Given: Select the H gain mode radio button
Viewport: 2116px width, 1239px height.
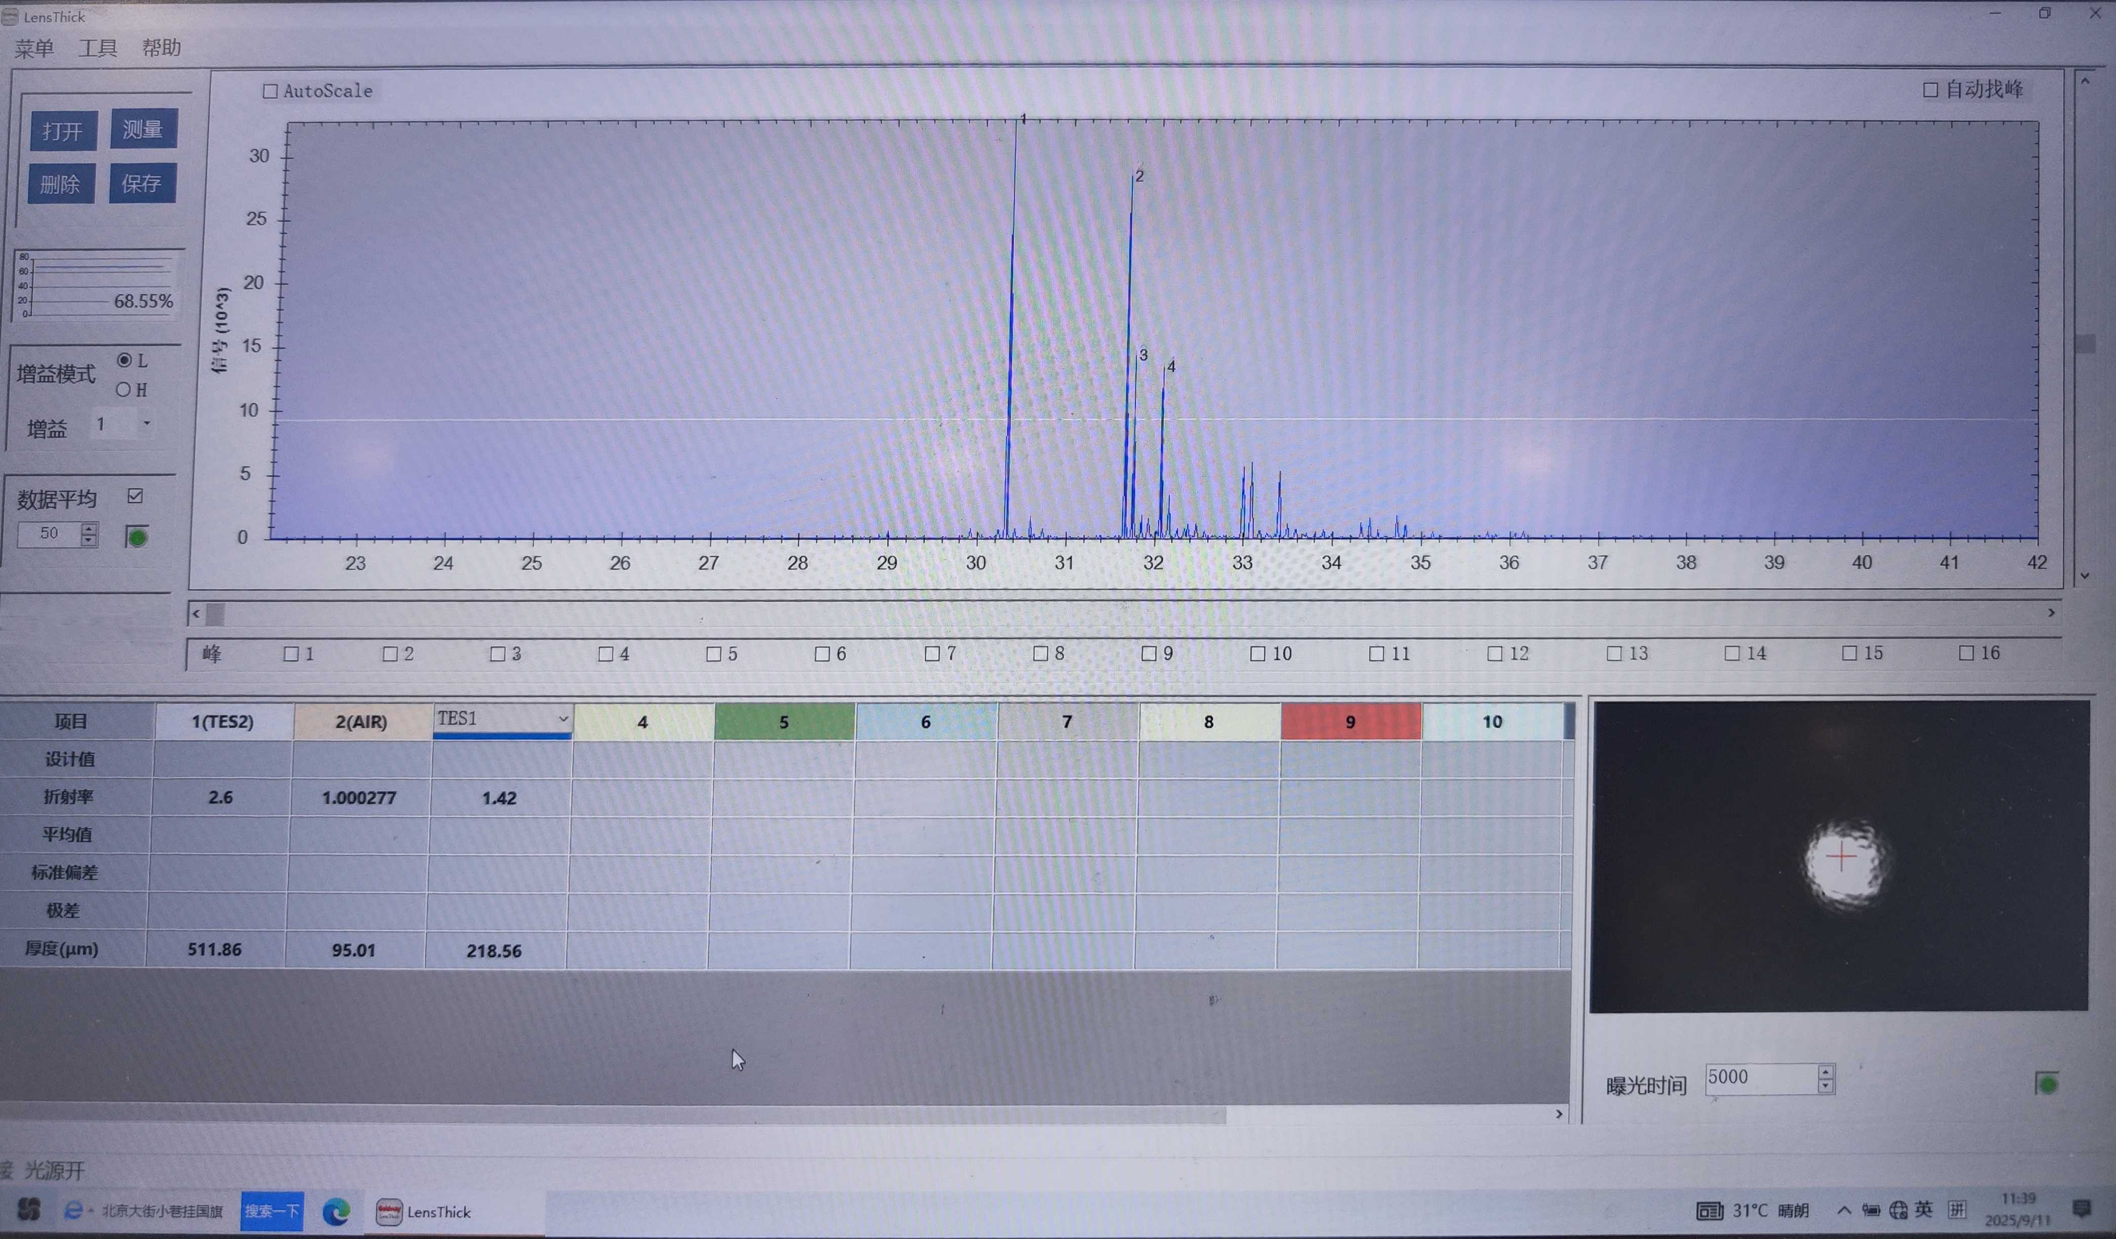Looking at the screenshot, I should (x=124, y=390).
